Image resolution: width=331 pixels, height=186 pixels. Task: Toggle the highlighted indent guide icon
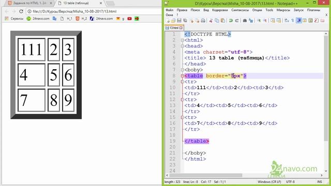pyautogui.click(x=299, y=21)
